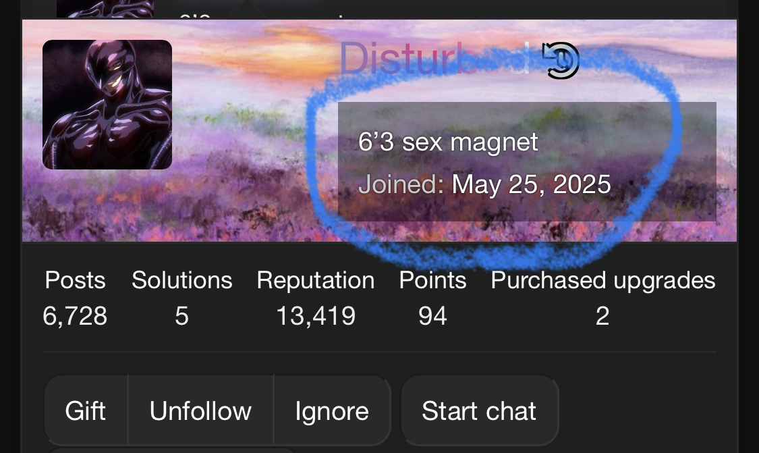This screenshot has height=453, width=759.
Task: Click the Solutions label
Action: coord(182,280)
